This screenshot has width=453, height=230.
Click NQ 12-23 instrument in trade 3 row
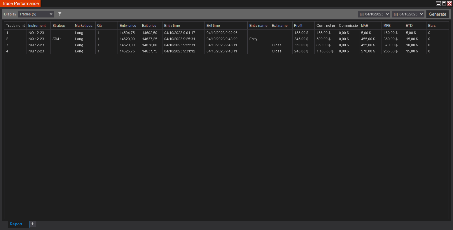(36, 45)
